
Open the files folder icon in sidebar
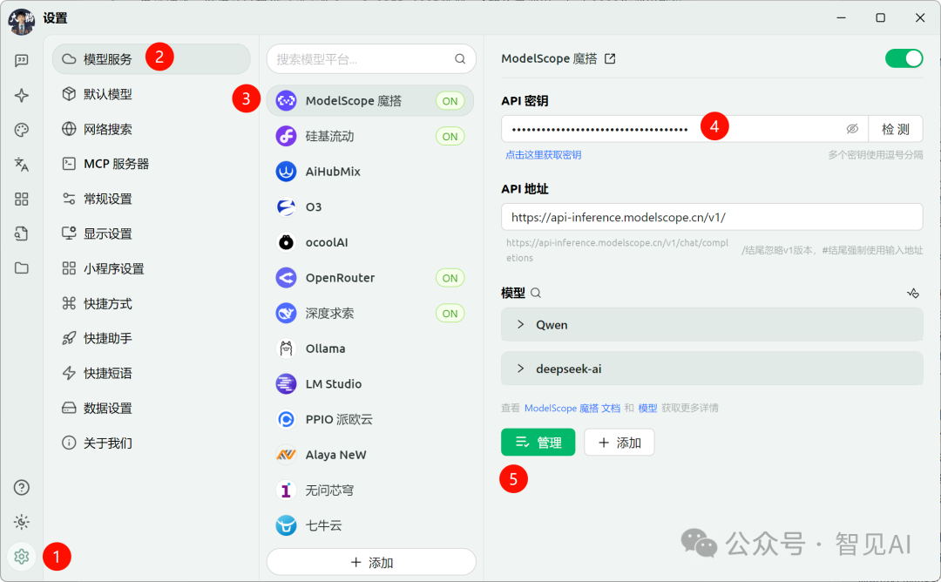point(22,268)
